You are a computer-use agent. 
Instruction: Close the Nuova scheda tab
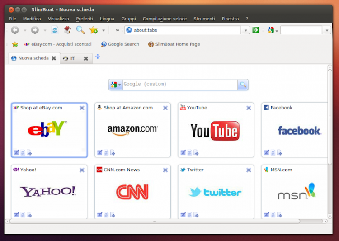[x=54, y=58]
